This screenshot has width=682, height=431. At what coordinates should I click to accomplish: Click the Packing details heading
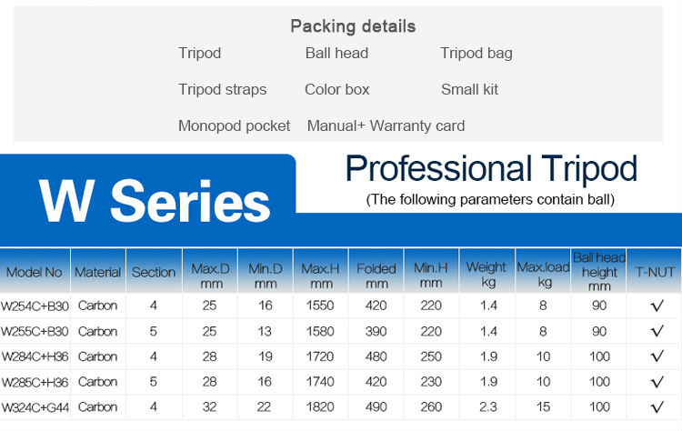click(x=353, y=25)
